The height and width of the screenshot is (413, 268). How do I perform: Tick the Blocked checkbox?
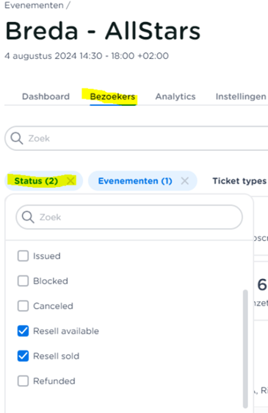tap(23, 280)
